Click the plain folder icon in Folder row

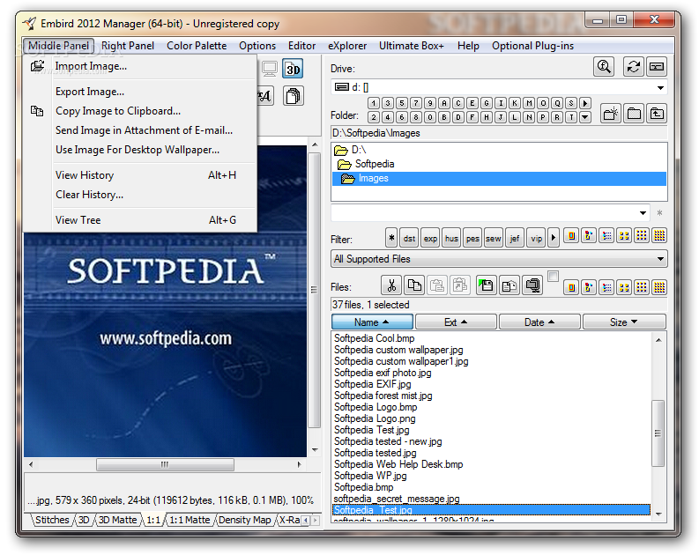pos(634,114)
